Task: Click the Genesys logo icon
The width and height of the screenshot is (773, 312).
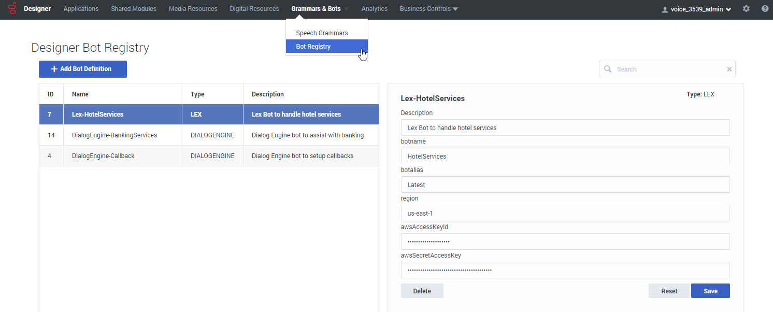Action: 12,9
